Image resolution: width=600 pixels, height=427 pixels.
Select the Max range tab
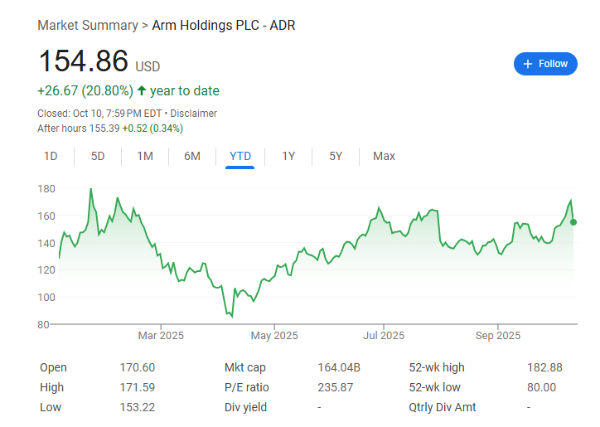(384, 156)
